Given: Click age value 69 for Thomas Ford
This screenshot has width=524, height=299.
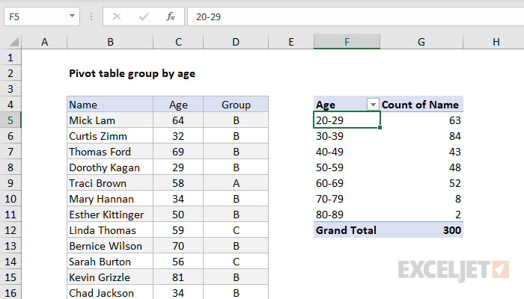Looking at the screenshot, I should pos(178,152).
